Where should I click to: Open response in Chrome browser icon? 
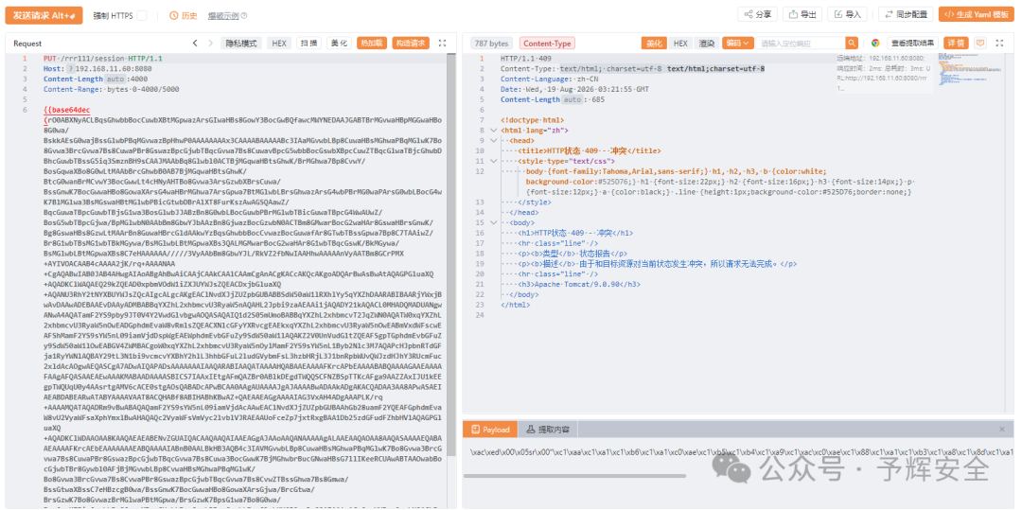click(875, 43)
